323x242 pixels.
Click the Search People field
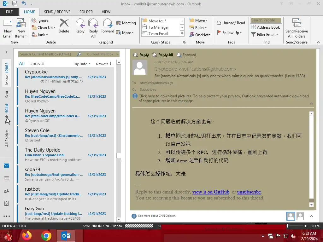[266, 20]
